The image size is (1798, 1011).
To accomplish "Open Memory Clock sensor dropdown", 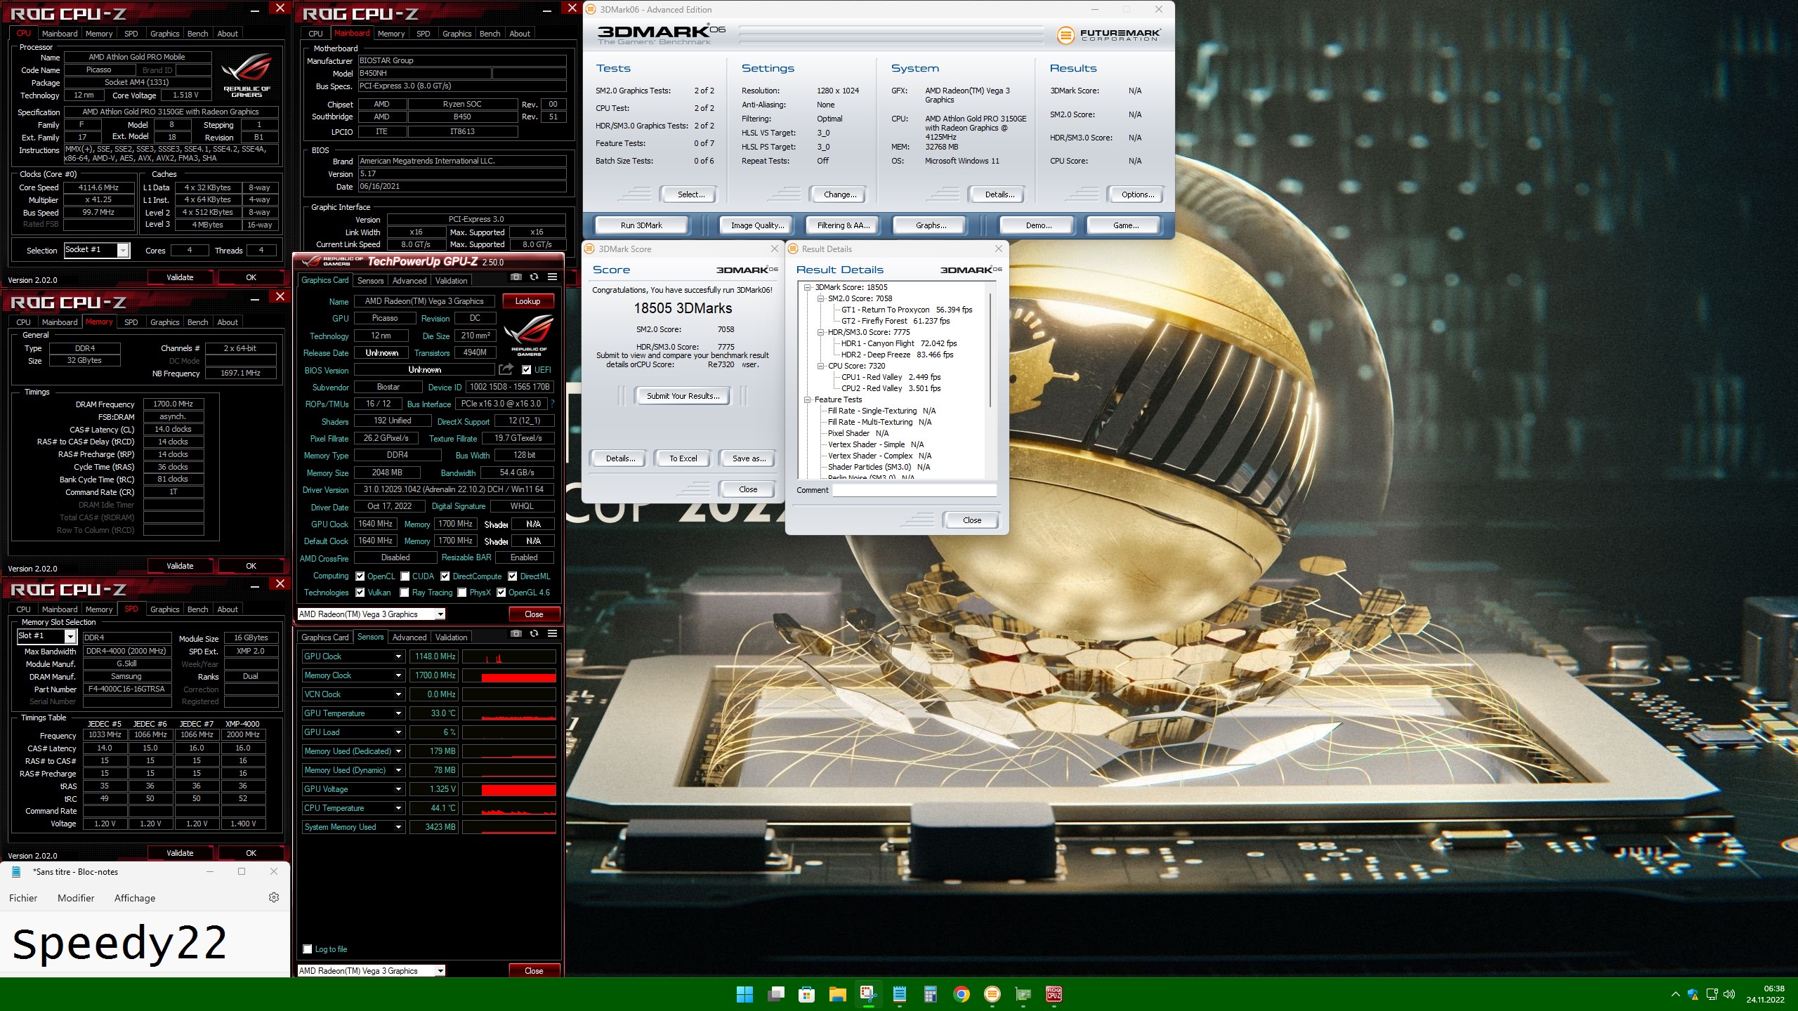I will pyautogui.click(x=398, y=675).
